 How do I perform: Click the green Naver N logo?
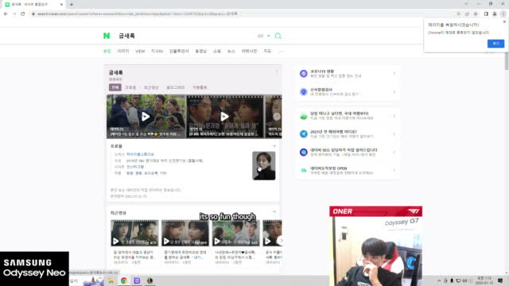pos(107,36)
